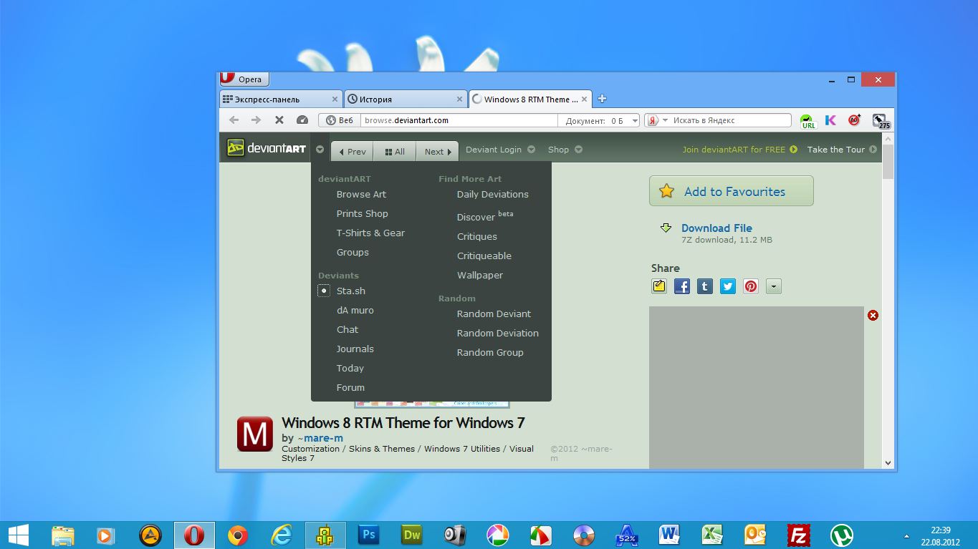The height and width of the screenshot is (549, 978).
Task: Focus the address field showing browse.deviantart.com
Action: [x=459, y=120]
